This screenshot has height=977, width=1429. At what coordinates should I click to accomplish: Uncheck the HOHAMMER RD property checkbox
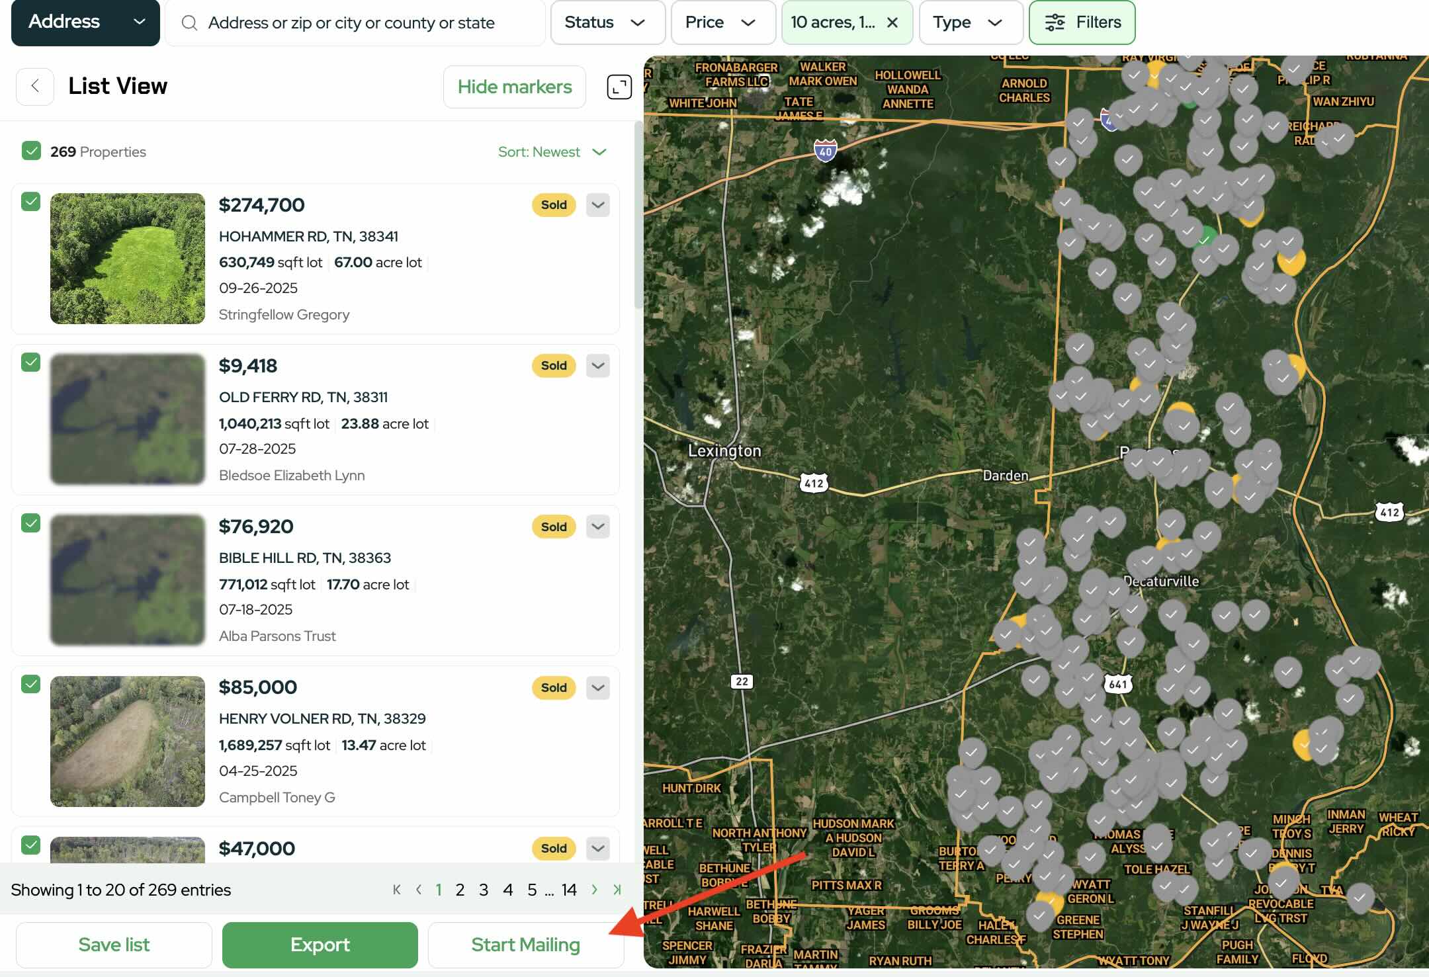pos(31,202)
